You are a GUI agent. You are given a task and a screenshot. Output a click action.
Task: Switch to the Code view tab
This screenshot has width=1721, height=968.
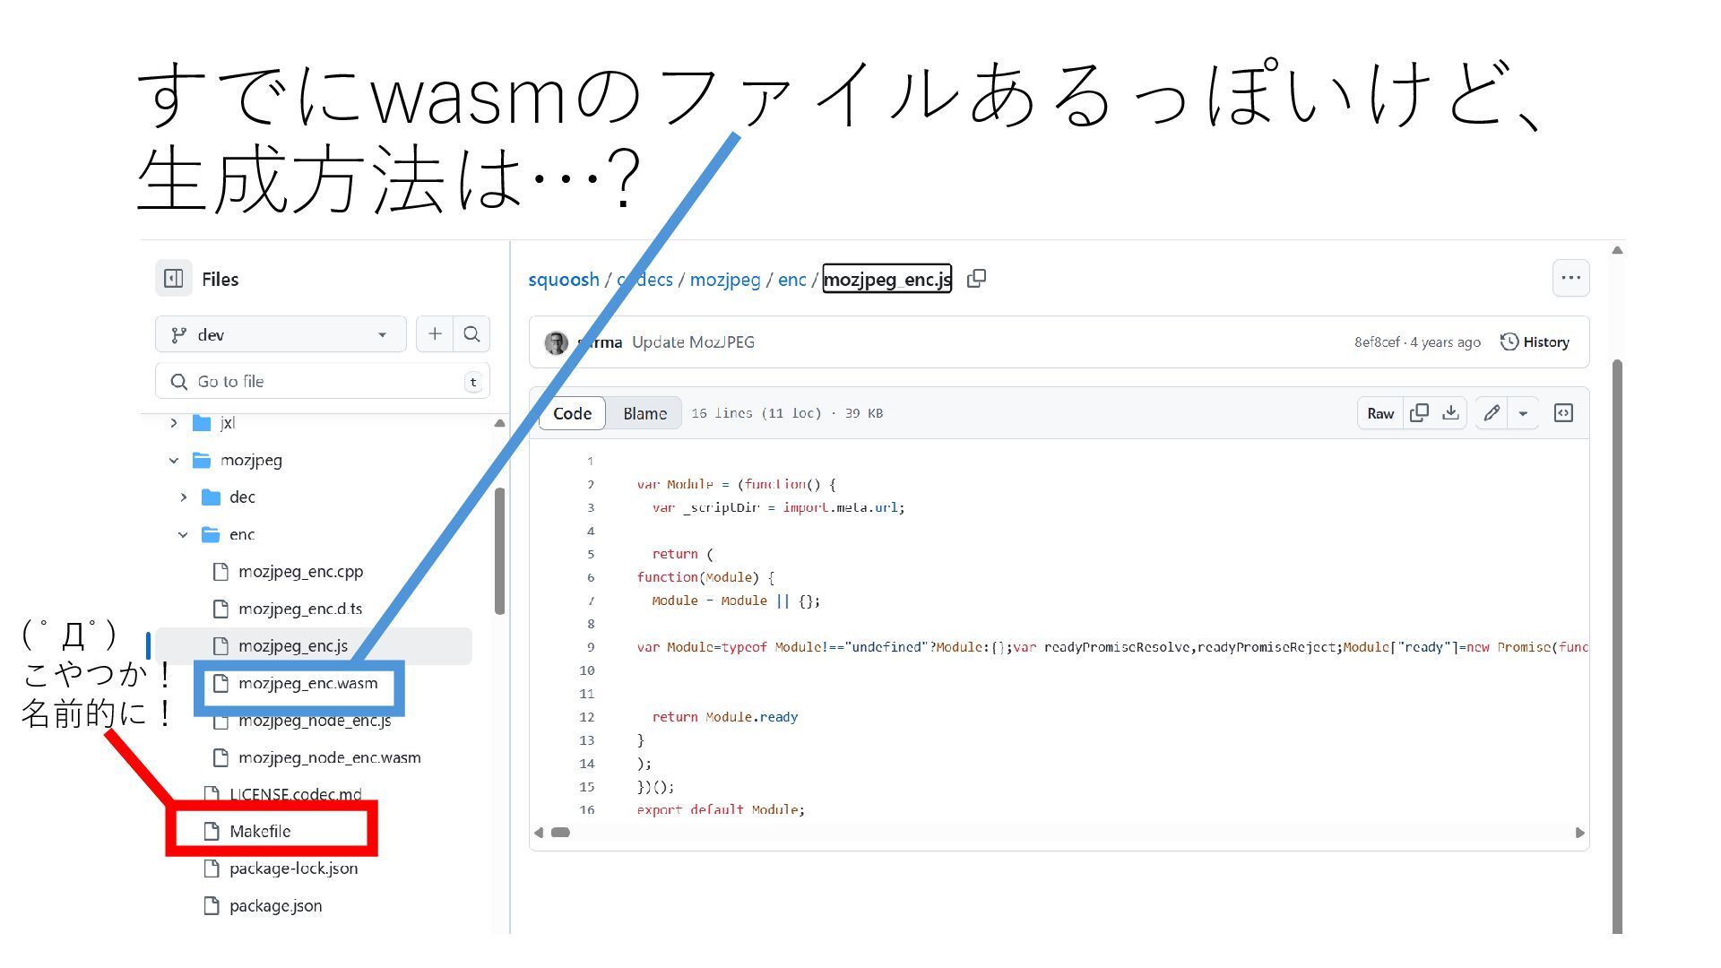572,413
